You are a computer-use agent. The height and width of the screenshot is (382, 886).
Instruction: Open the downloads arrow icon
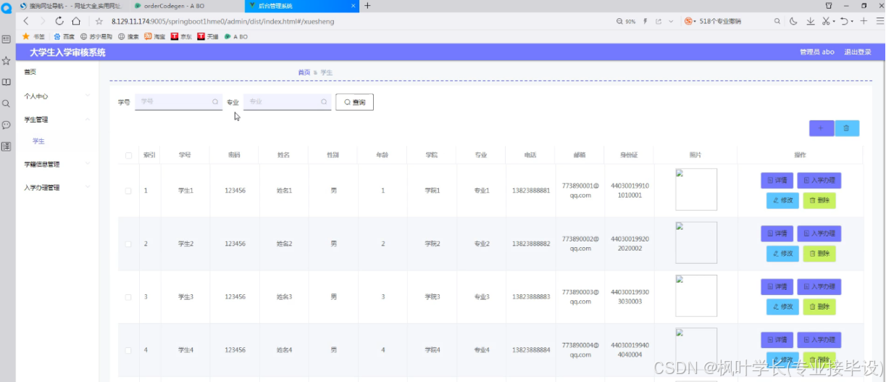click(x=810, y=21)
